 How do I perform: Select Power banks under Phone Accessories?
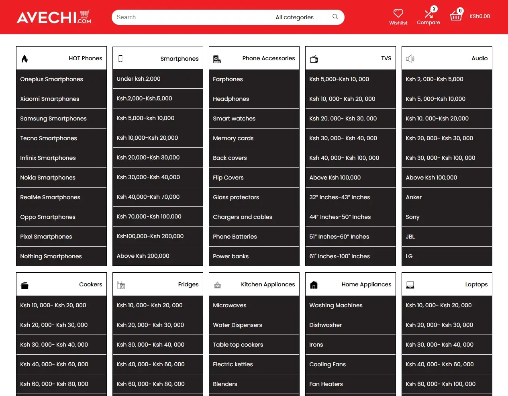(231, 256)
